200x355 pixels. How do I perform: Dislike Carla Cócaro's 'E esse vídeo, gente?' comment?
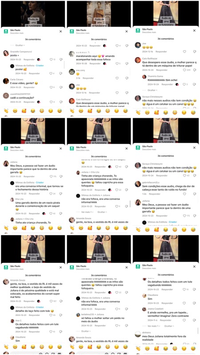pyautogui.click(x=61, y=87)
